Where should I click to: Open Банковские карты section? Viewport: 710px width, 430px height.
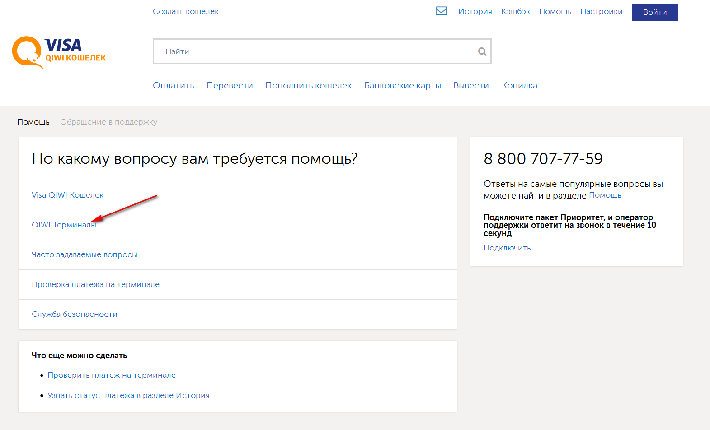[x=403, y=85]
